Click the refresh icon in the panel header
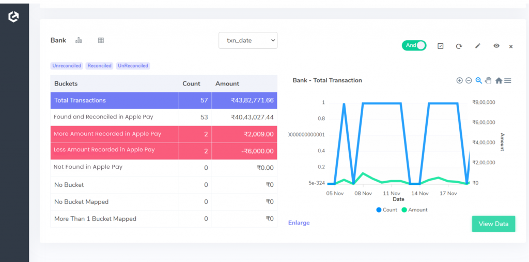The image size is (529, 262). pos(459,46)
